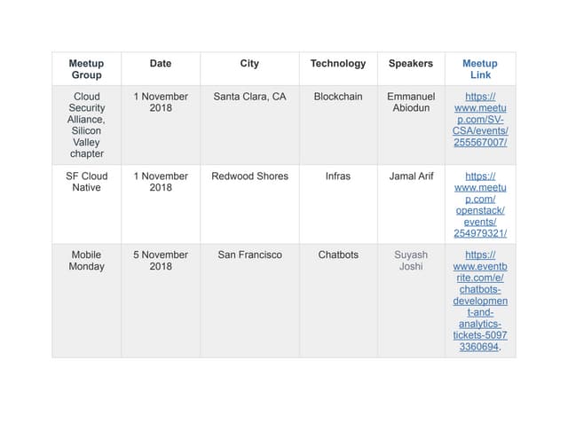Select the Date column header
This screenshot has height=439, width=568.
point(161,64)
